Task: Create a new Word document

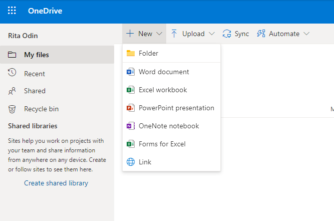Action: pos(171,72)
